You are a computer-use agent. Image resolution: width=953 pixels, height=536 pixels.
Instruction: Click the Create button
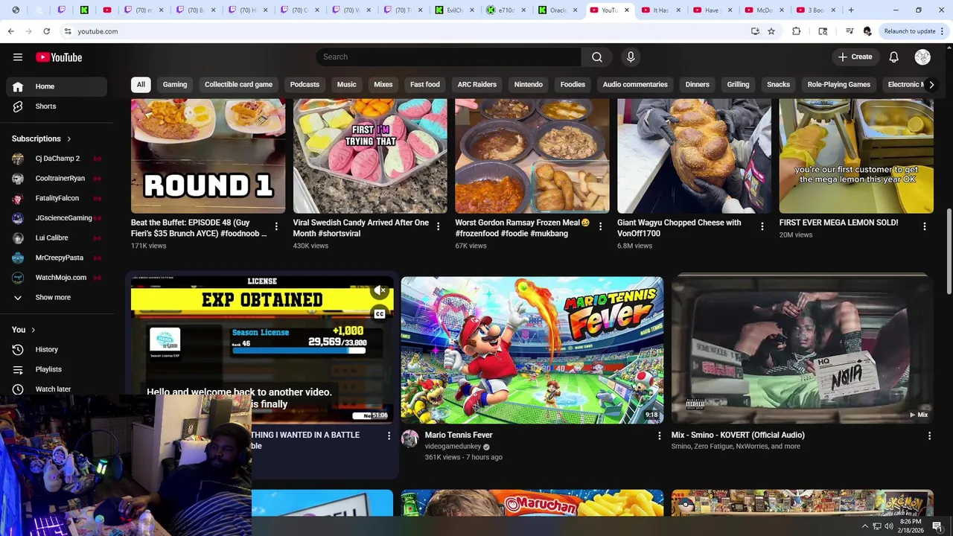click(x=855, y=57)
